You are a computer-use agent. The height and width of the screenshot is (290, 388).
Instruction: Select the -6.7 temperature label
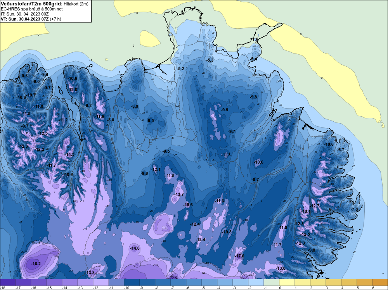point(341,150)
